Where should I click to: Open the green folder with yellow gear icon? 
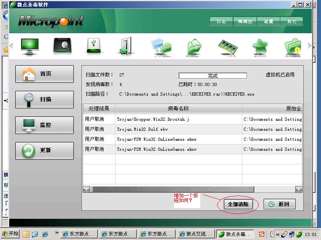point(293,46)
